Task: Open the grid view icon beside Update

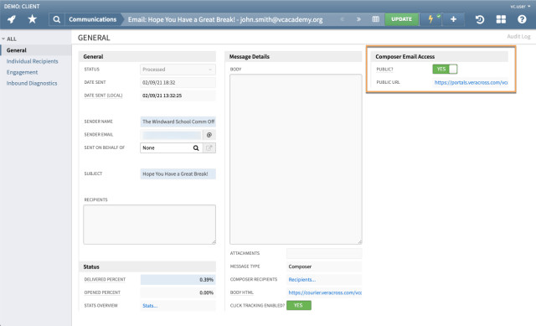Action: [x=376, y=19]
